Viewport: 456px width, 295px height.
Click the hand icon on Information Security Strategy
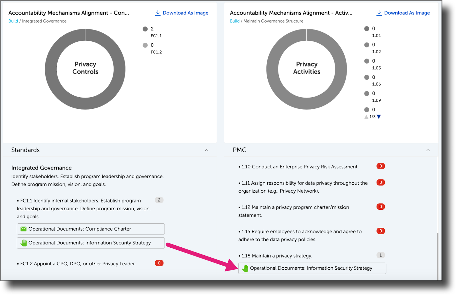point(23,243)
